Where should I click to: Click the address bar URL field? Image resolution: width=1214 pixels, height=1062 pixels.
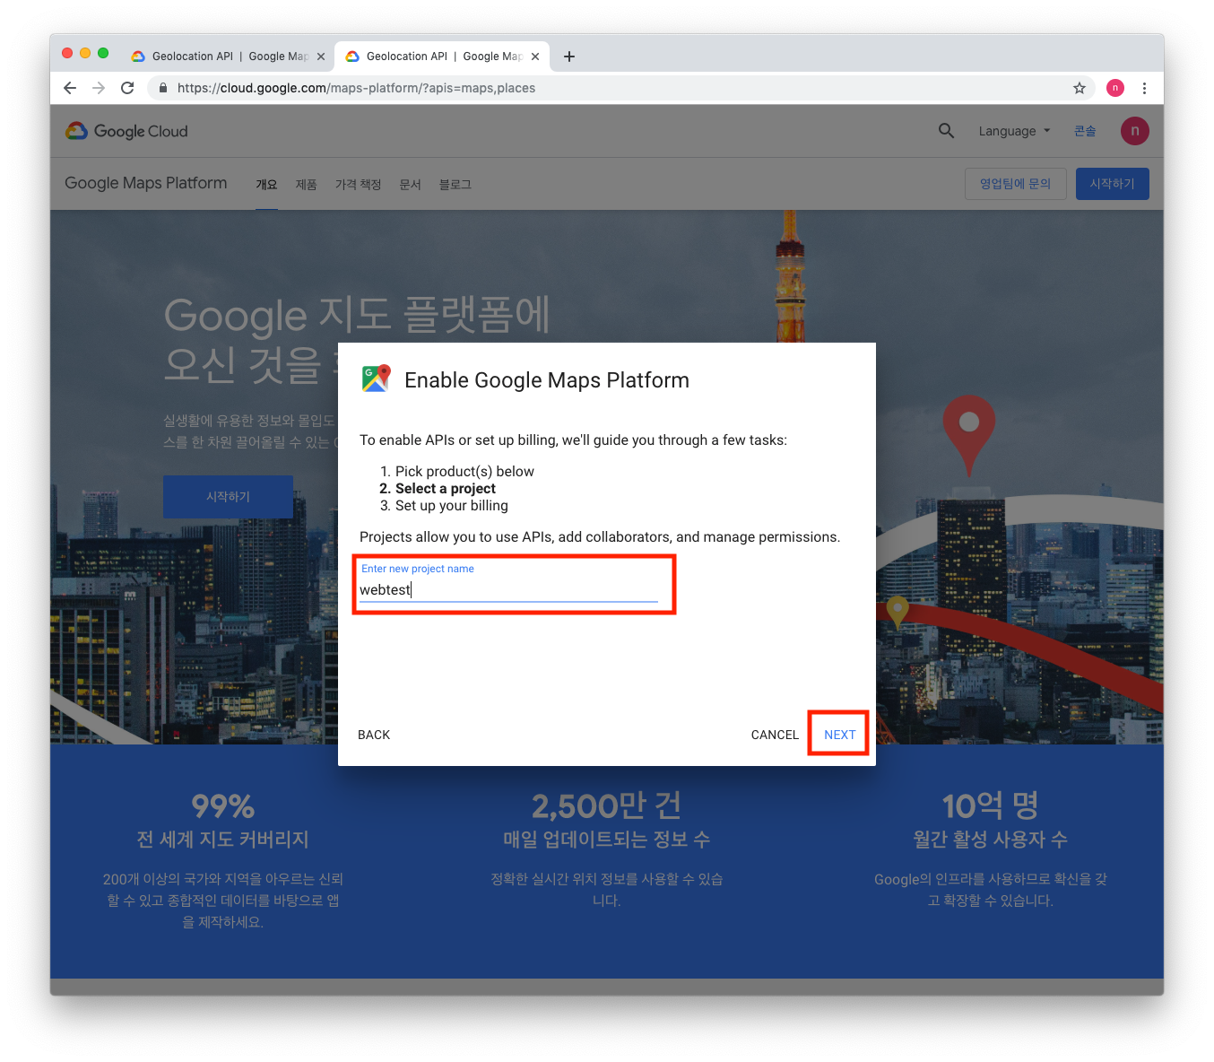[619, 88]
